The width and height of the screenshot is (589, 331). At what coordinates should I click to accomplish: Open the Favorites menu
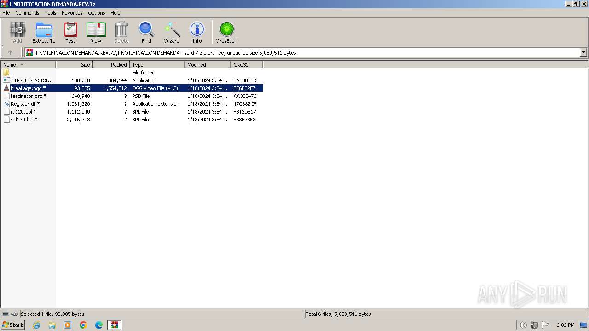[72, 13]
